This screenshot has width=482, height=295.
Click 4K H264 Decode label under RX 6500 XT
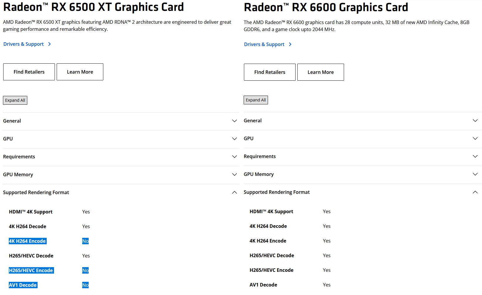(x=28, y=226)
